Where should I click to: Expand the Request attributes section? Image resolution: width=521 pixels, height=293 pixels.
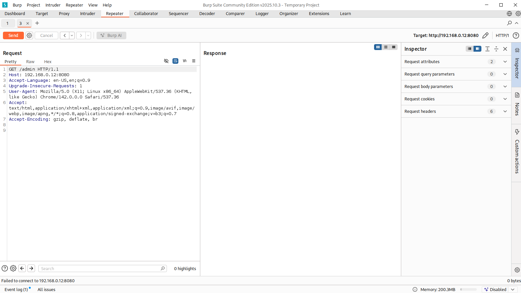505,62
